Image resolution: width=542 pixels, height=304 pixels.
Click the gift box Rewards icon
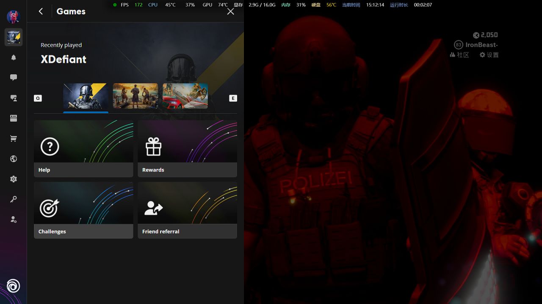(x=153, y=147)
